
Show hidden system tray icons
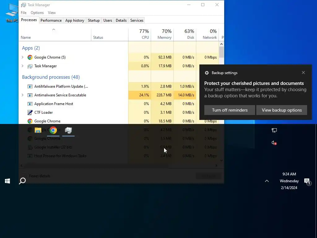(267, 181)
